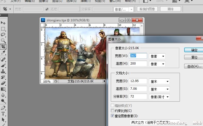This screenshot has height=126, width=203.
Task: Click the 高度(H) pixel height field
Action: pos(138,64)
